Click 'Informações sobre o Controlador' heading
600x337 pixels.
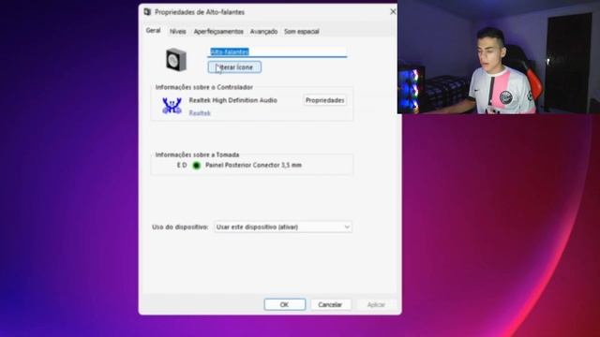point(204,87)
